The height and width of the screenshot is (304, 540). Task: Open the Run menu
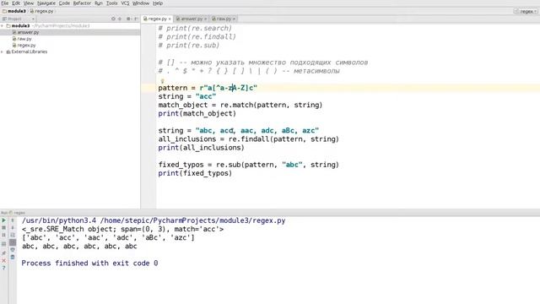pyautogui.click(x=98, y=3)
